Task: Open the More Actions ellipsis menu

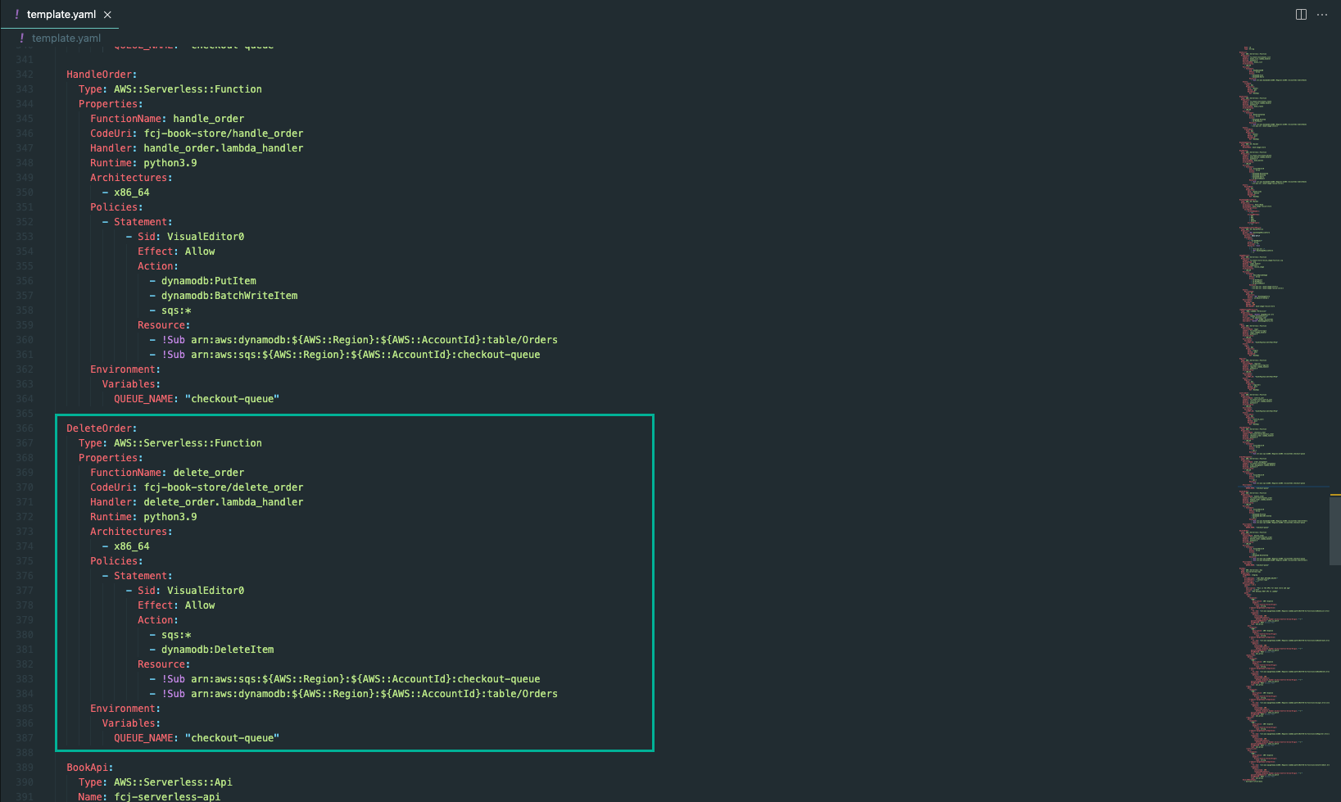Action: [1322, 14]
